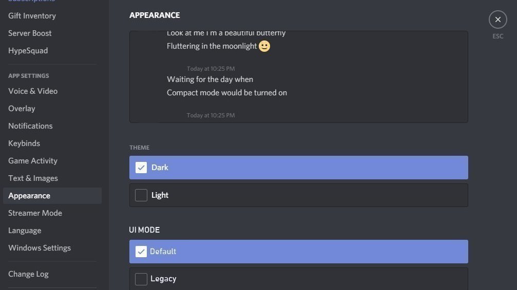
Task: Open the HypeSquad section
Action: (x=28, y=51)
